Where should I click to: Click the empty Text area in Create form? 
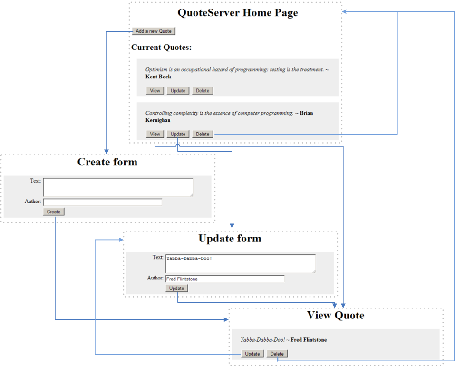pyautogui.click(x=118, y=187)
